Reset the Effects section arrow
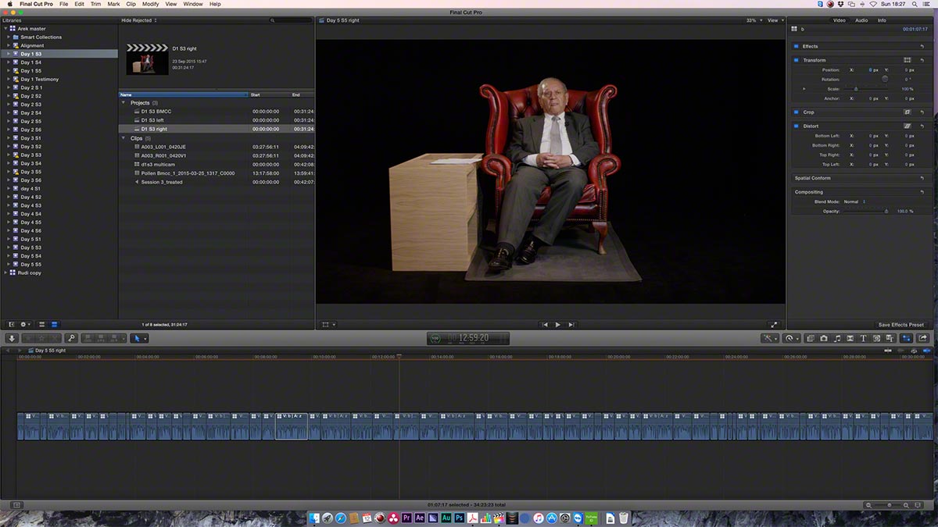 click(922, 46)
